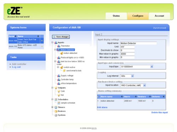The height and width of the screenshot is (132, 177).
Task: Click the send email to bob lightning icon
Action: click(x=64, y=71)
